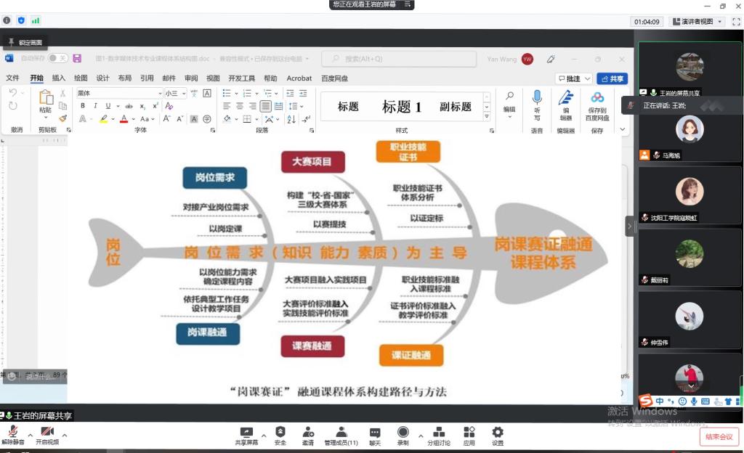
Task: Select the 副标题 subtitle style
Action: click(x=455, y=107)
